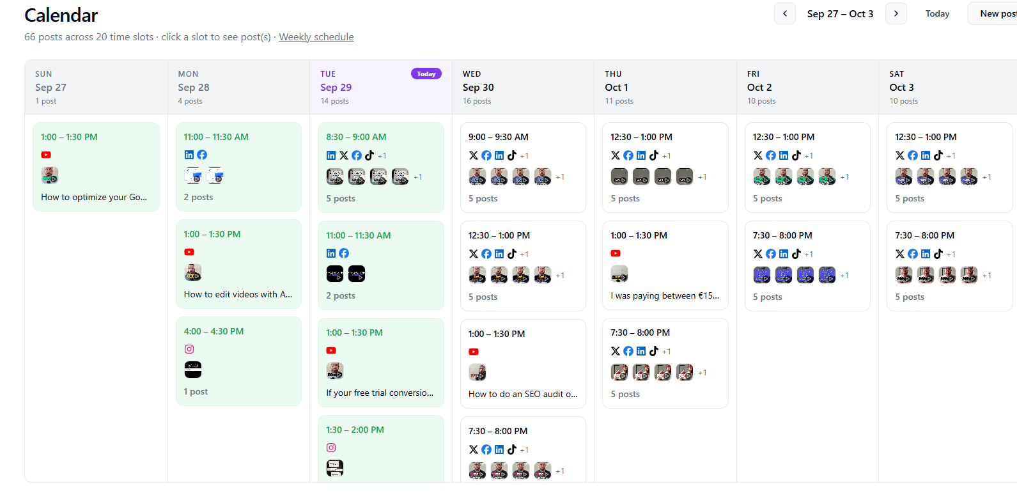This screenshot has width=1017, height=493.
Task: Click the Sep 27 – Oct 3 date range label
Action: point(840,13)
